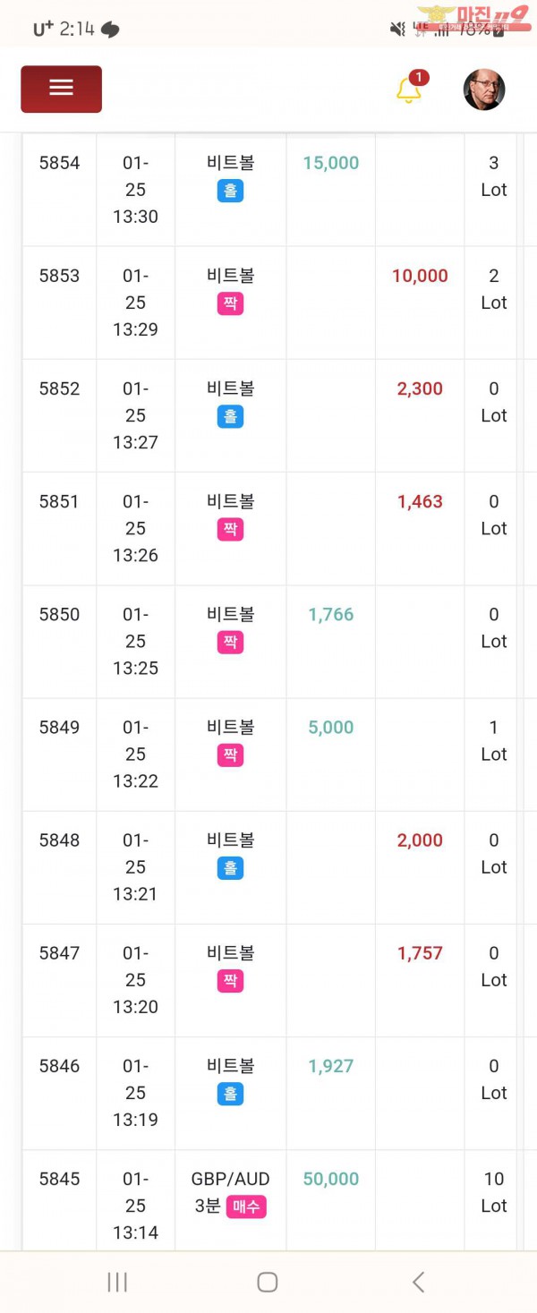Open the user profile avatar
Screen dimensions: 537x1313
point(484,90)
